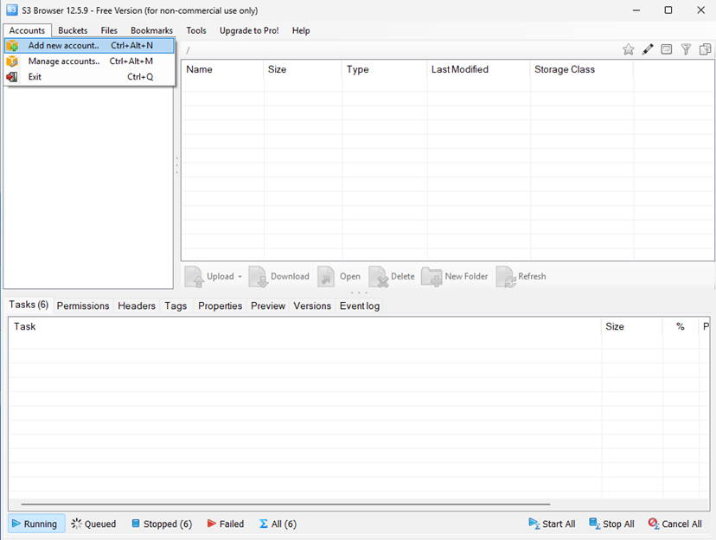The width and height of the screenshot is (716, 540).
Task: Create a New Folder
Action: [454, 276]
